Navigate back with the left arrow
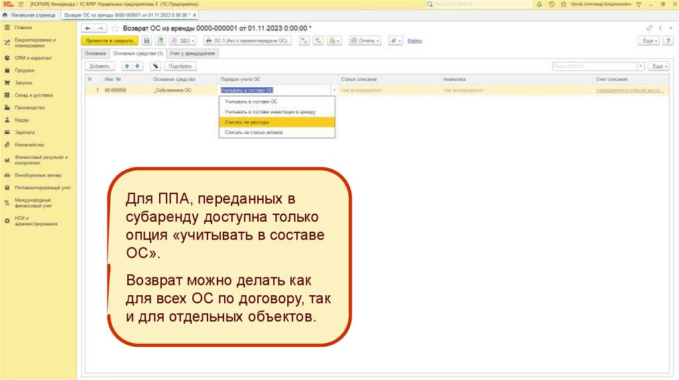679x380 pixels. point(88,28)
